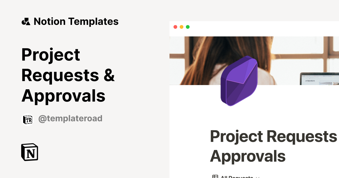Click the Notion Templates puzzle-piece logo icon
Viewport: 339px width, 178px height.
point(26,21)
